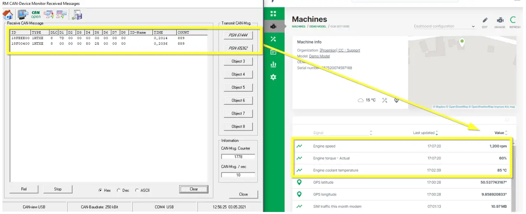This screenshot has width=526, height=214.
Task: Choose the ASCII radio button
Action: coord(137,190)
